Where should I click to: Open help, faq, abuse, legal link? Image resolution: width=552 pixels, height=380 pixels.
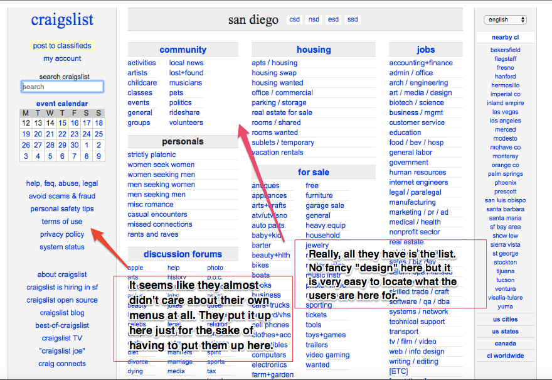(62, 183)
